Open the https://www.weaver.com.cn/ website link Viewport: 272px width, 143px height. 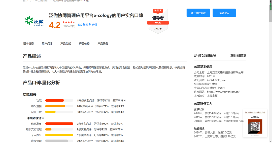point(223,92)
